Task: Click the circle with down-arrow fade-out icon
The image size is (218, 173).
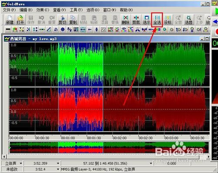Action: click(x=185, y=30)
